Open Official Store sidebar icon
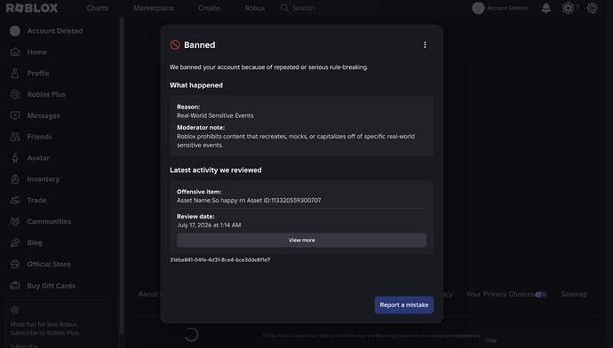Image resolution: width=613 pixels, height=348 pixels. click(x=15, y=264)
